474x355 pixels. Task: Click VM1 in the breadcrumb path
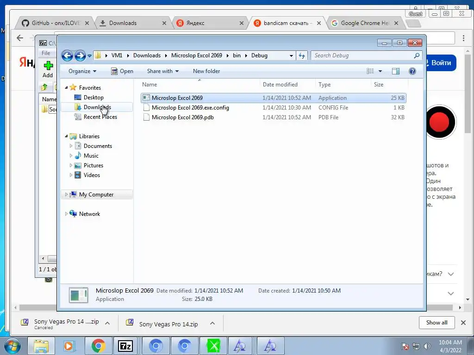[117, 55]
